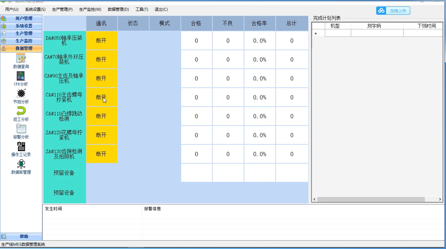Open the 数据管理(D) menu
Image resolution: width=446 pixels, height=249 pixels.
click(118, 9)
